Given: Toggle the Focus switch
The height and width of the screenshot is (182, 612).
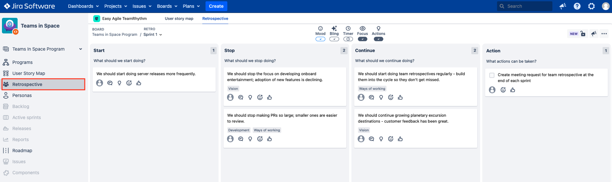Looking at the screenshot, I should [363, 39].
